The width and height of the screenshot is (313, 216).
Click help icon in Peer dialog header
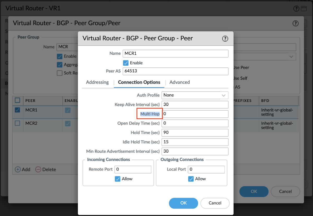(225, 39)
